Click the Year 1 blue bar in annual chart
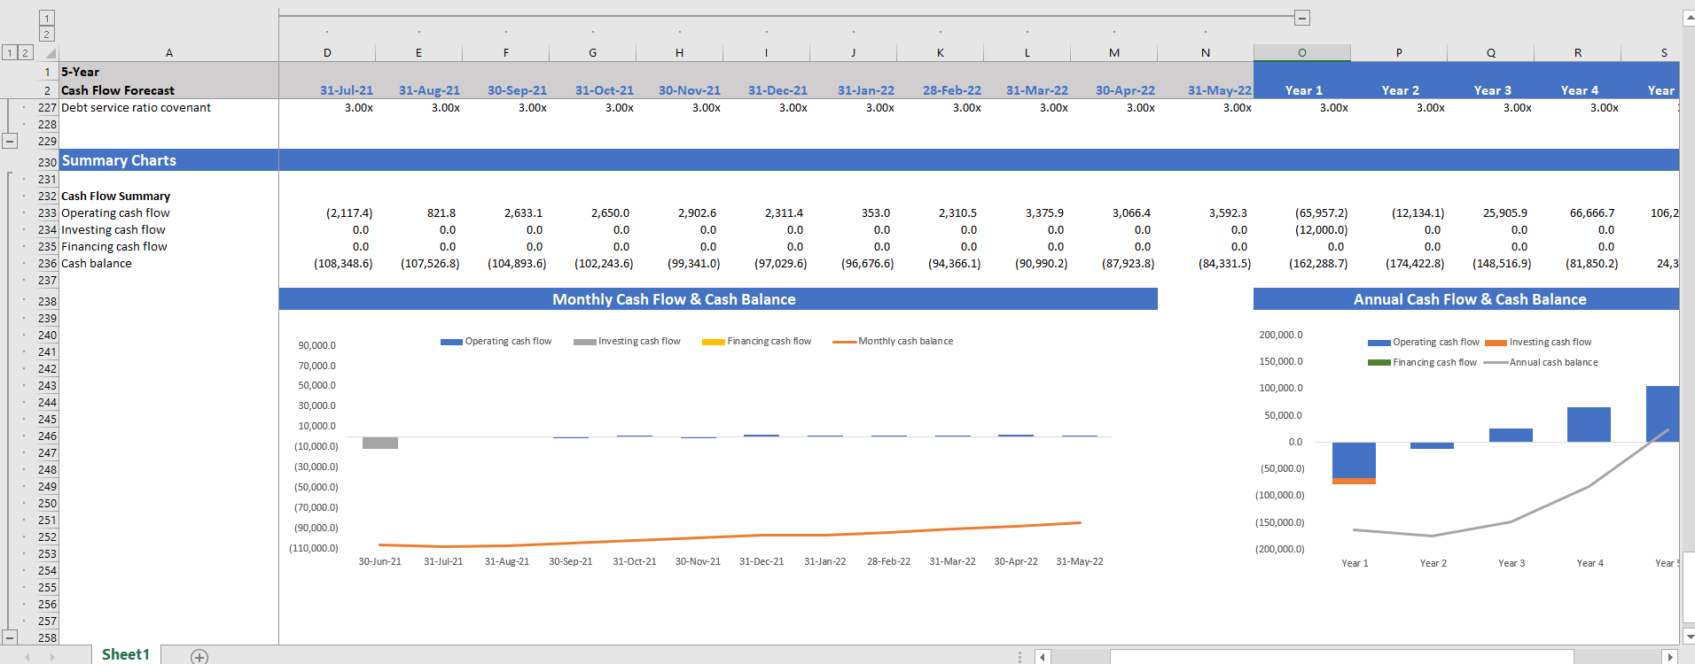Image resolution: width=1695 pixels, height=664 pixels. coord(1354,459)
